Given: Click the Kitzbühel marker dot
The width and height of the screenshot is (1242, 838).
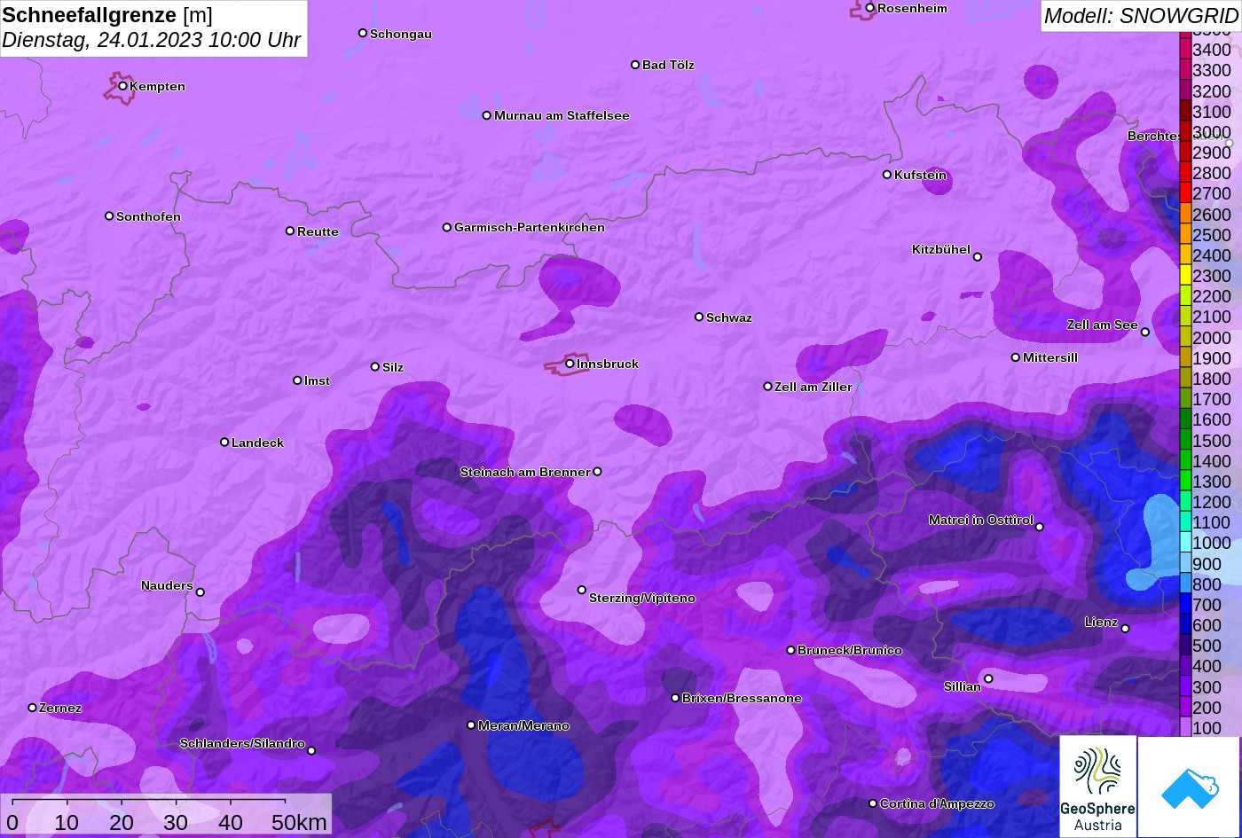Looking at the screenshot, I should pyautogui.click(x=977, y=257).
